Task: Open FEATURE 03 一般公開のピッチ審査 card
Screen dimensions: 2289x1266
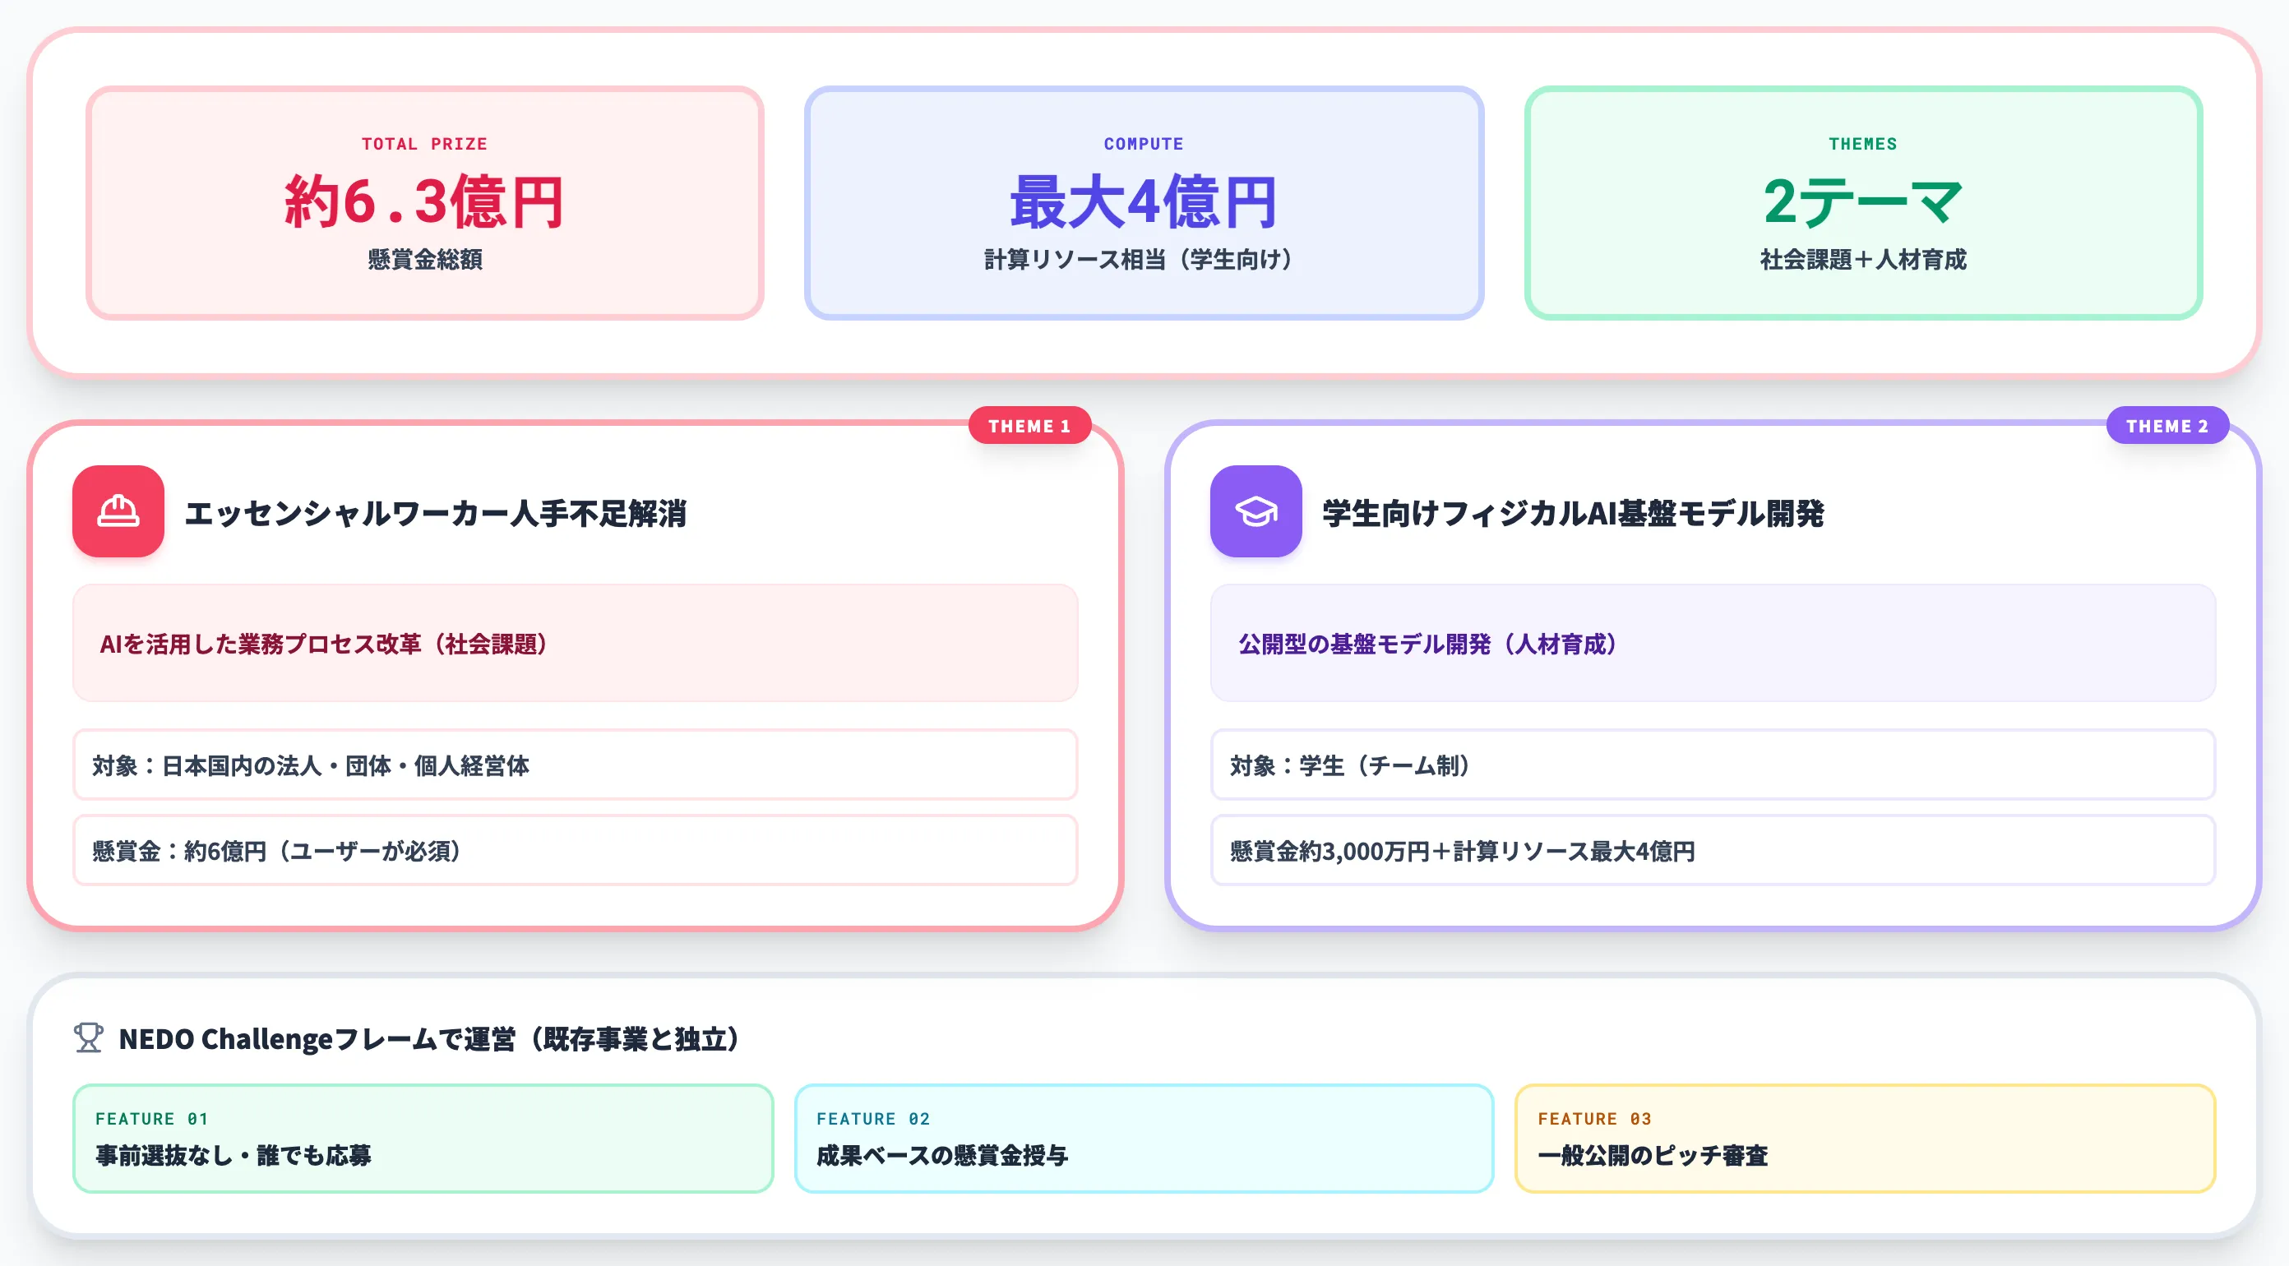Action: pos(1865,1138)
